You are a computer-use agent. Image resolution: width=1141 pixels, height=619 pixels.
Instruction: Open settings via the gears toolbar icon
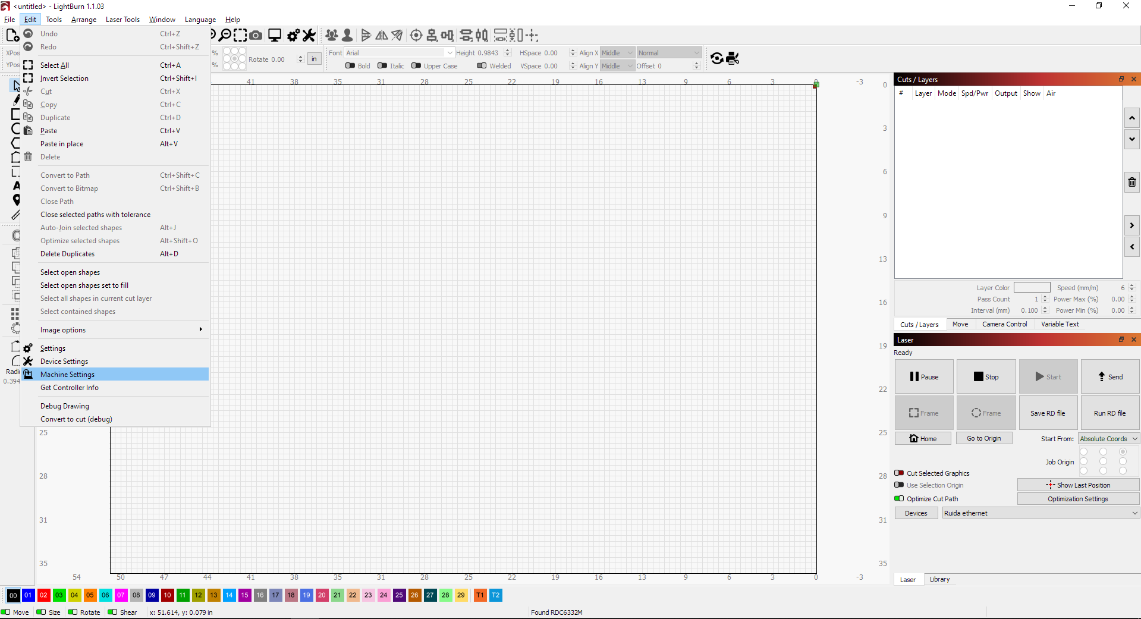294,36
